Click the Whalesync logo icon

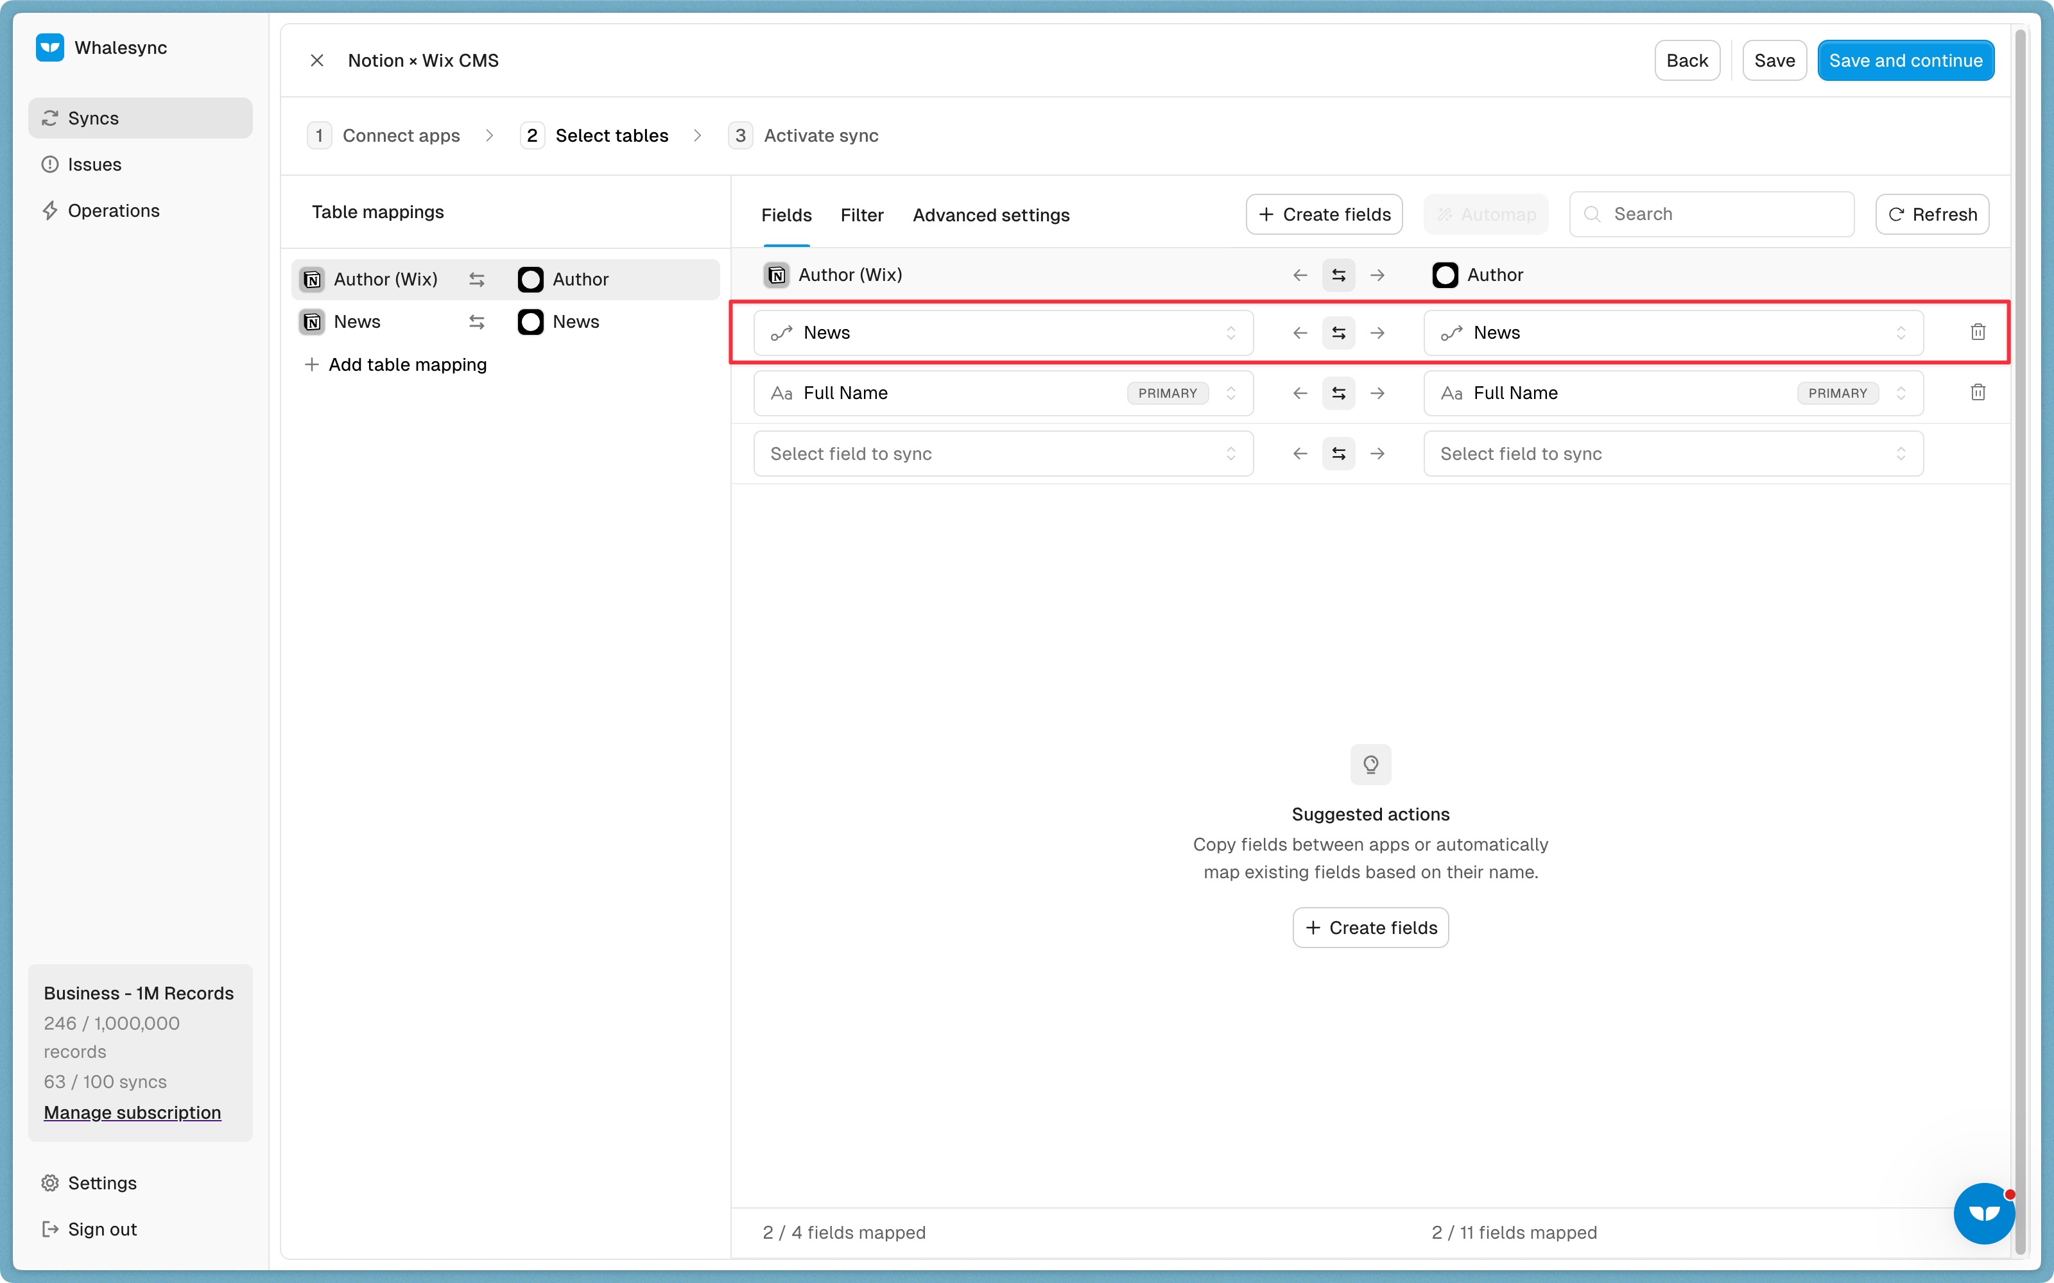(x=50, y=47)
